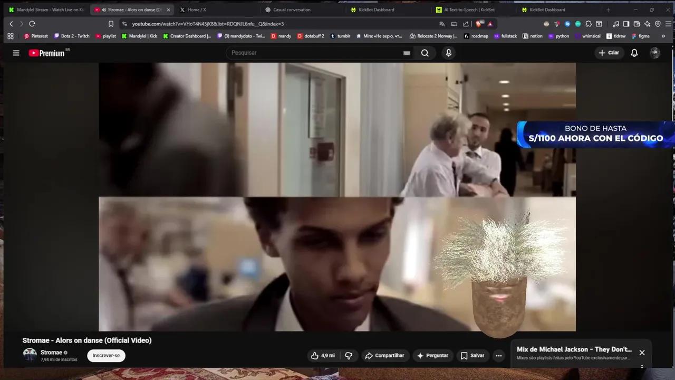Click the share link icon in address bar
This screenshot has height=380, width=675.
[x=466, y=24]
